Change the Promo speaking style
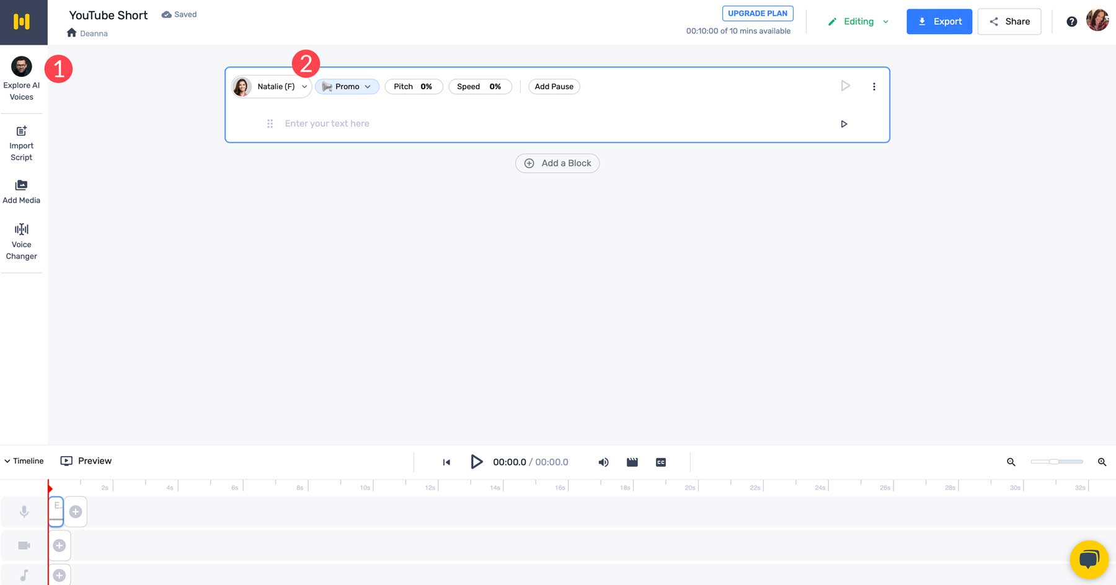 [347, 86]
